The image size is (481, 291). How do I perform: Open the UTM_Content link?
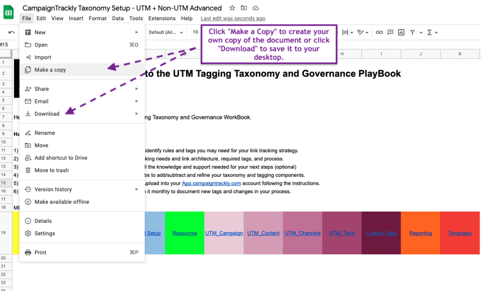point(263,233)
